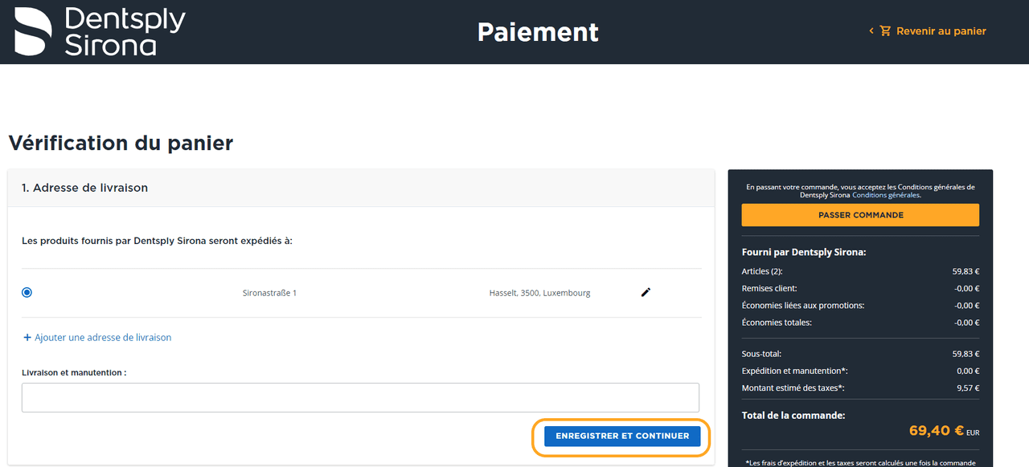Click the shopping cart icon near Revenir au panier
1029x467 pixels.
click(x=885, y=30)
